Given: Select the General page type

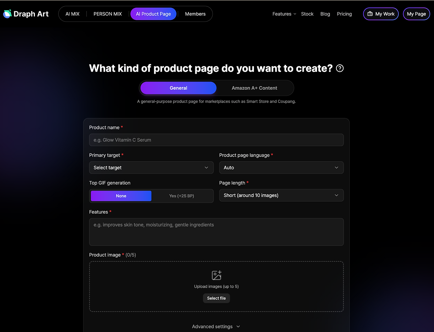Looking at the screenshot, I should coord(178,88).
